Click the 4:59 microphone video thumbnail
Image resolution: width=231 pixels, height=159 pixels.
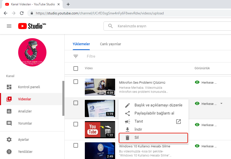pyautogui.click(x=100, y=87)
